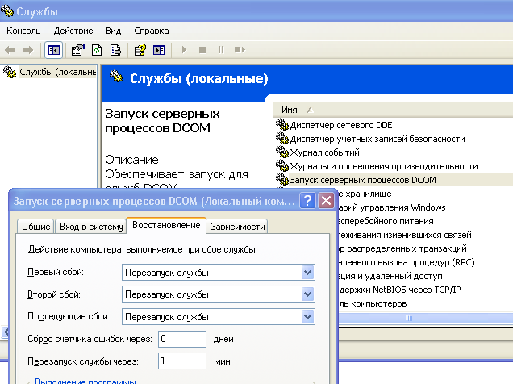Open the 'Действие' menu
This screenshot has width=513, height=384.
[x=73, y=30]
